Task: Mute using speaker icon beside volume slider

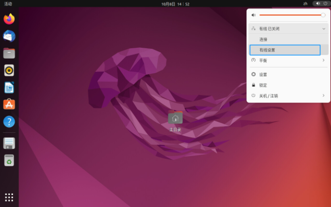Action: point(254,15)
